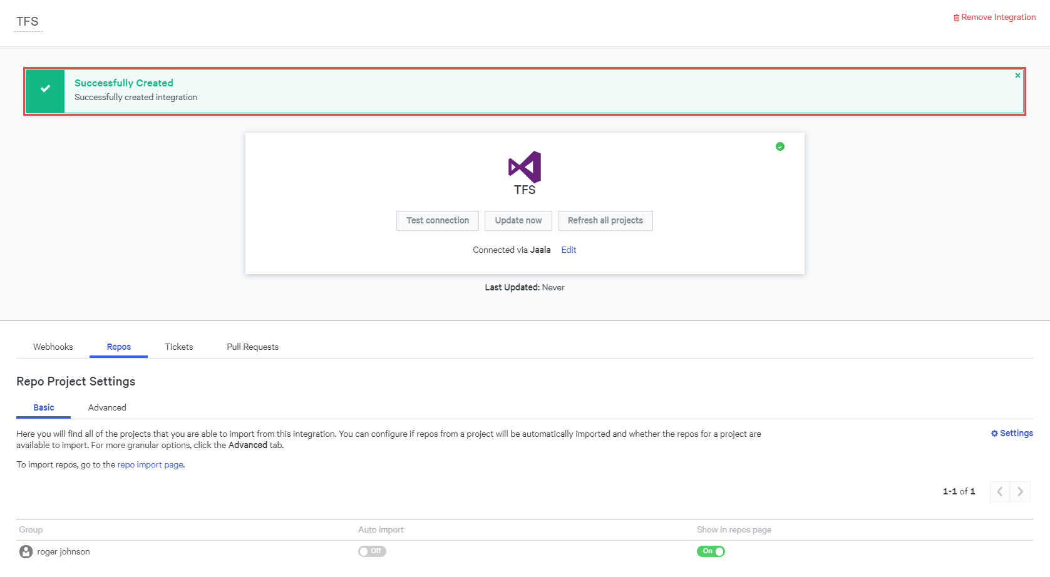Refresh all projects
The image size is (1050, 577).
605,221
